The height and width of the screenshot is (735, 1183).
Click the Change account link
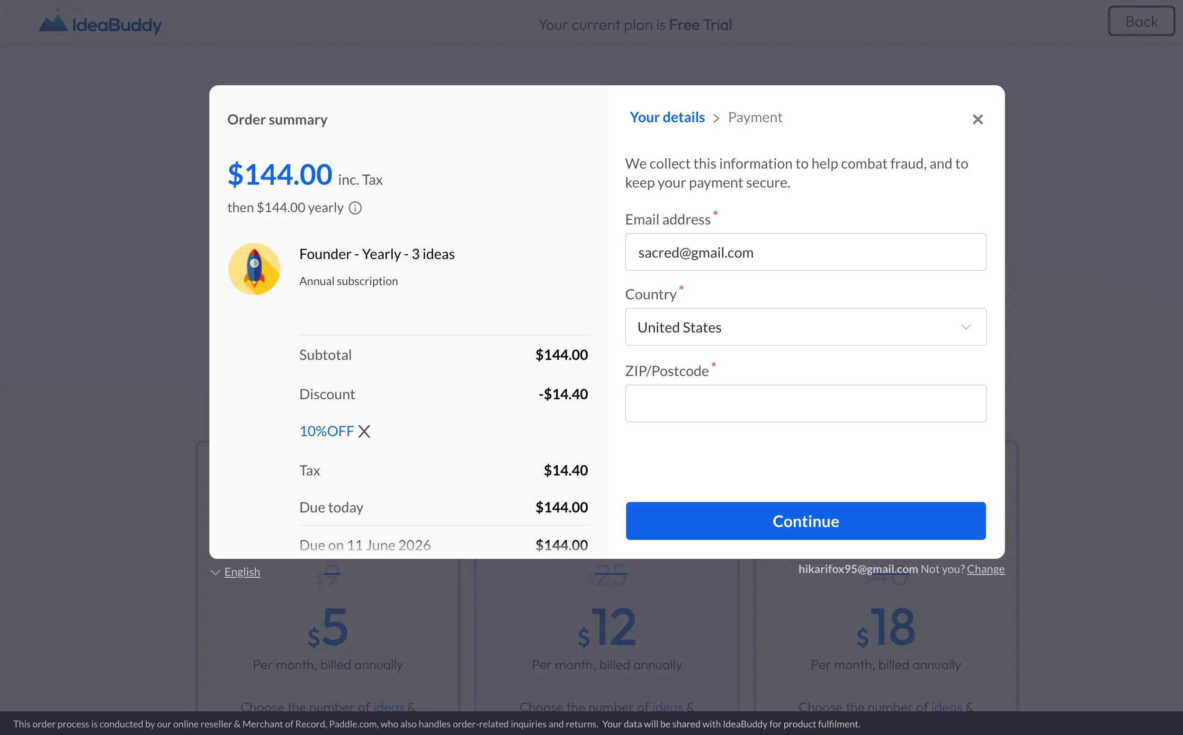[985, 569]
